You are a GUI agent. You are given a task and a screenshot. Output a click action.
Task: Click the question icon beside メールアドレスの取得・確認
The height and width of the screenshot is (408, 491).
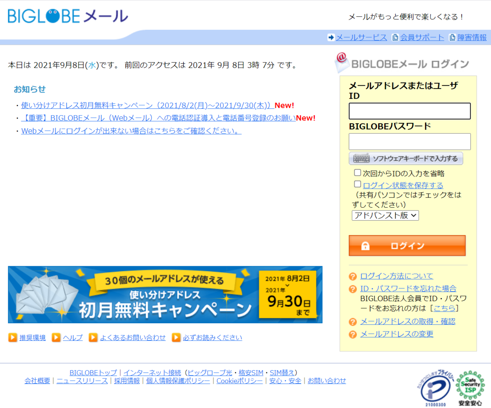[x=353, y=322]
